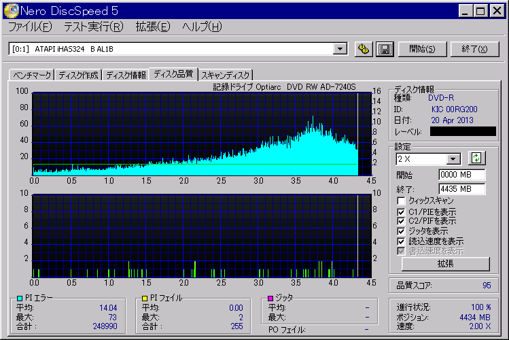Open the 拡張(E) menu
Viewport: 509px width, 340px height.
click(153, 27)
